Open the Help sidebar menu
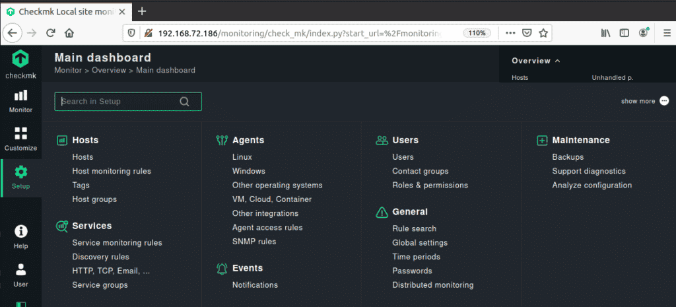676x307 pixels. tap(21, 236)
